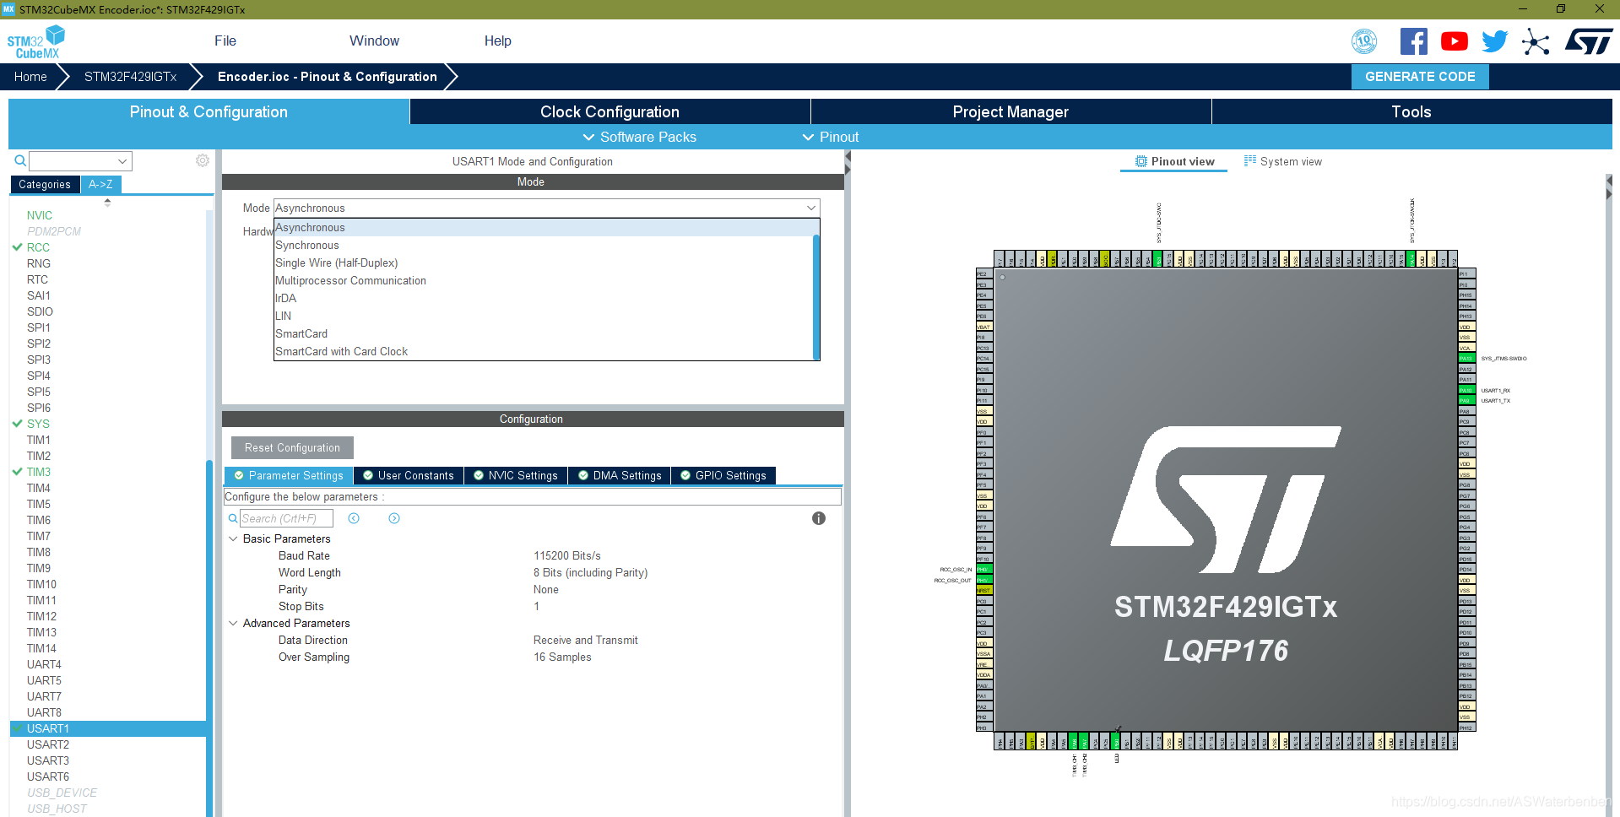Open the User Constants tab
The image size is (1620, 817).
409,475
